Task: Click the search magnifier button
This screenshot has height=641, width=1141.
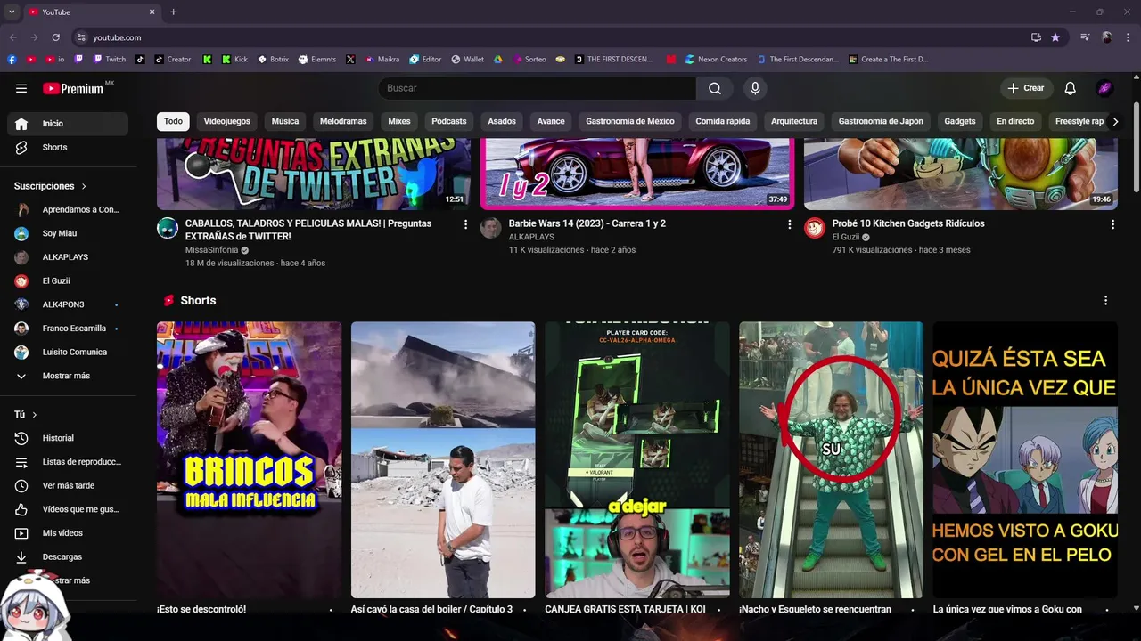Action: point(715,88)
